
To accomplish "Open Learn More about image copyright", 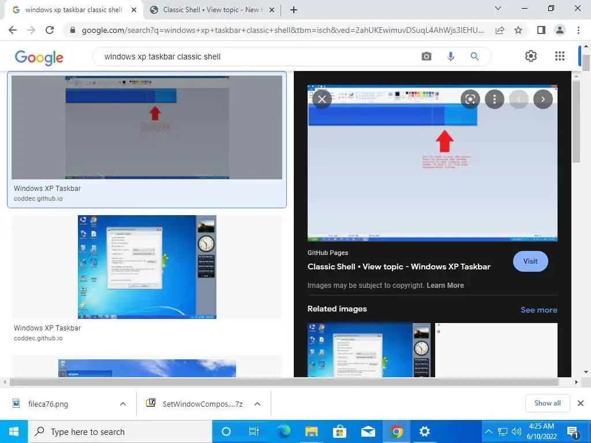I will (445, 285).
